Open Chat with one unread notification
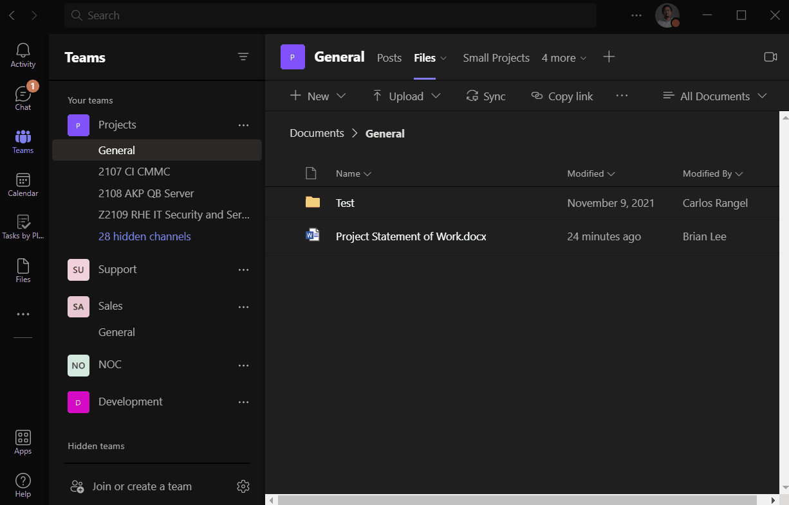This screenshot has width=789, height=505. tap(23, 98)
